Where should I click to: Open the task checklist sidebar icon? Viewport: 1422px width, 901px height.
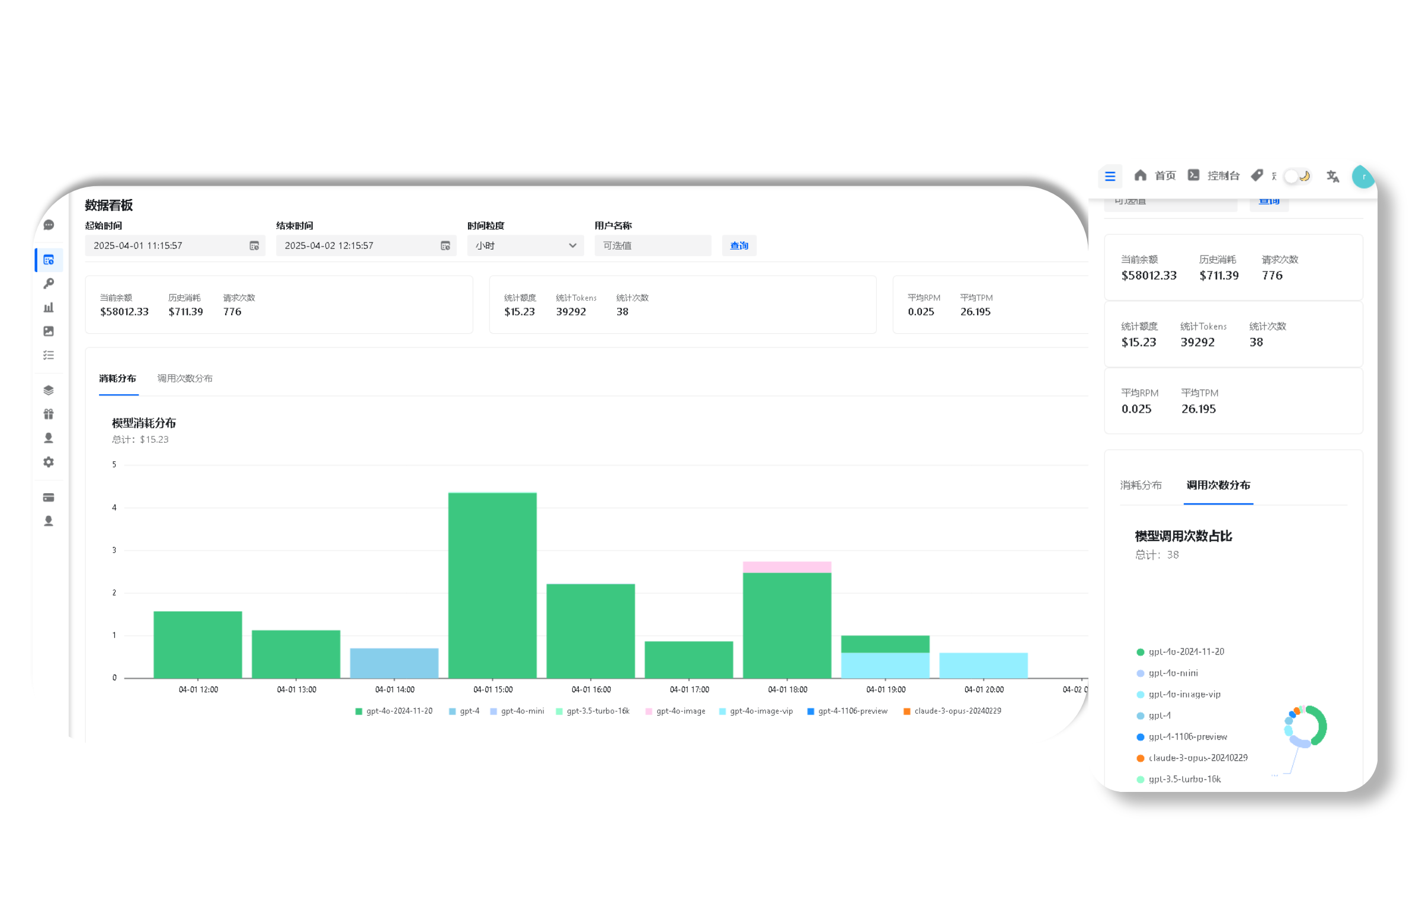[49, 355]
